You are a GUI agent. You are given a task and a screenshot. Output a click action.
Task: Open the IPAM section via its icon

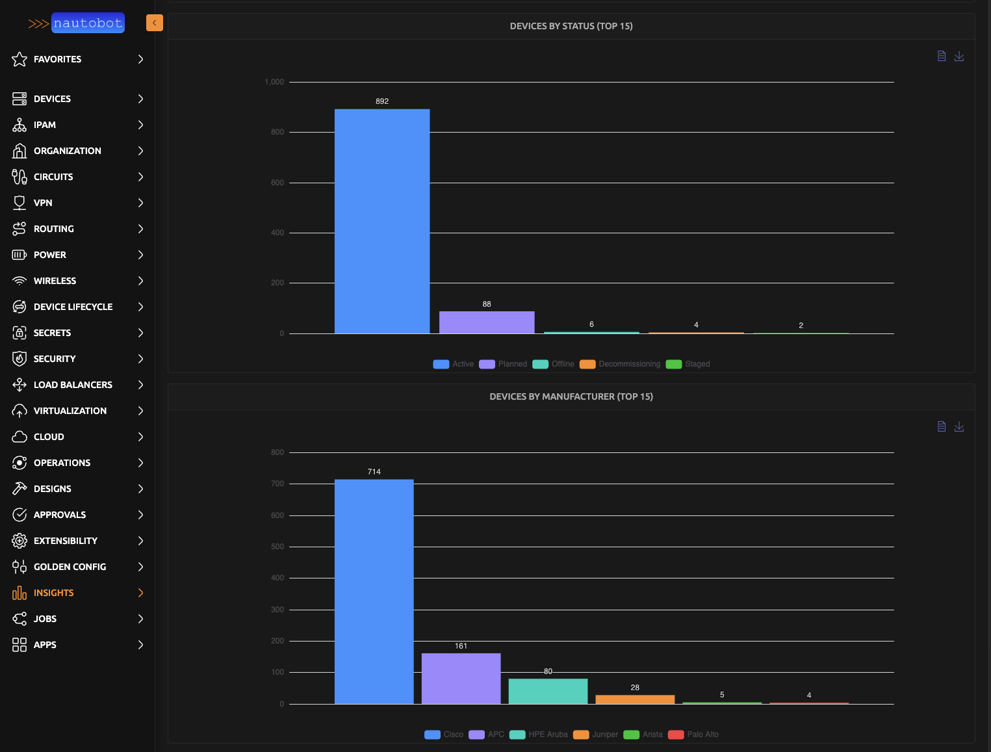pyautogui.click(x=19, y=124)
